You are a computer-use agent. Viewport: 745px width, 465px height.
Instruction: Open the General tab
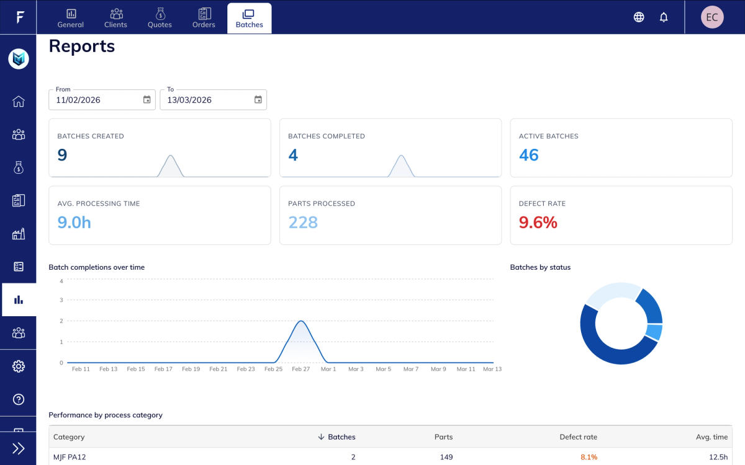[71, 18]
